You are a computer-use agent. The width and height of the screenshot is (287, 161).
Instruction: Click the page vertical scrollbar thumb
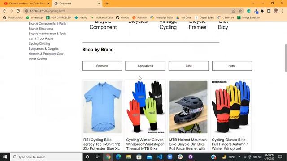tap(286, 58)
